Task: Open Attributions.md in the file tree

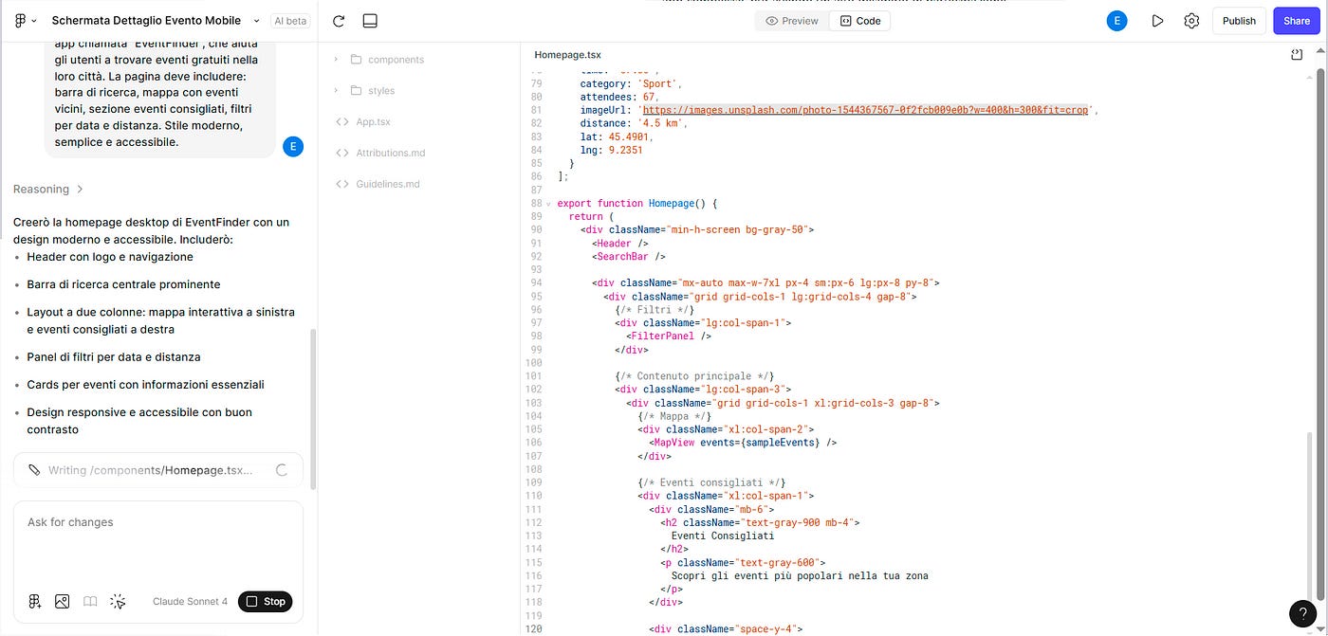Action: click(391, 153)
